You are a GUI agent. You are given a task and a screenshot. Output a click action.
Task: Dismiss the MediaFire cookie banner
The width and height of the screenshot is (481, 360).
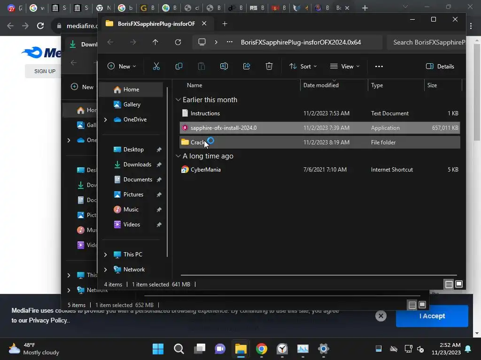tap(380, 316)
